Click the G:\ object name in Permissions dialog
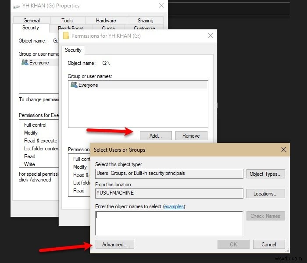This screenshot has width=307, height=263. pos(106,63)
